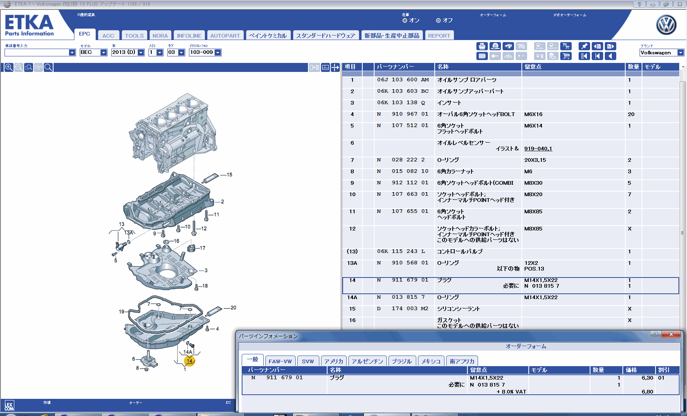Open the Volkswagen brand dropdown
Screen dimensions: 687x416
[x=680, y=53]
